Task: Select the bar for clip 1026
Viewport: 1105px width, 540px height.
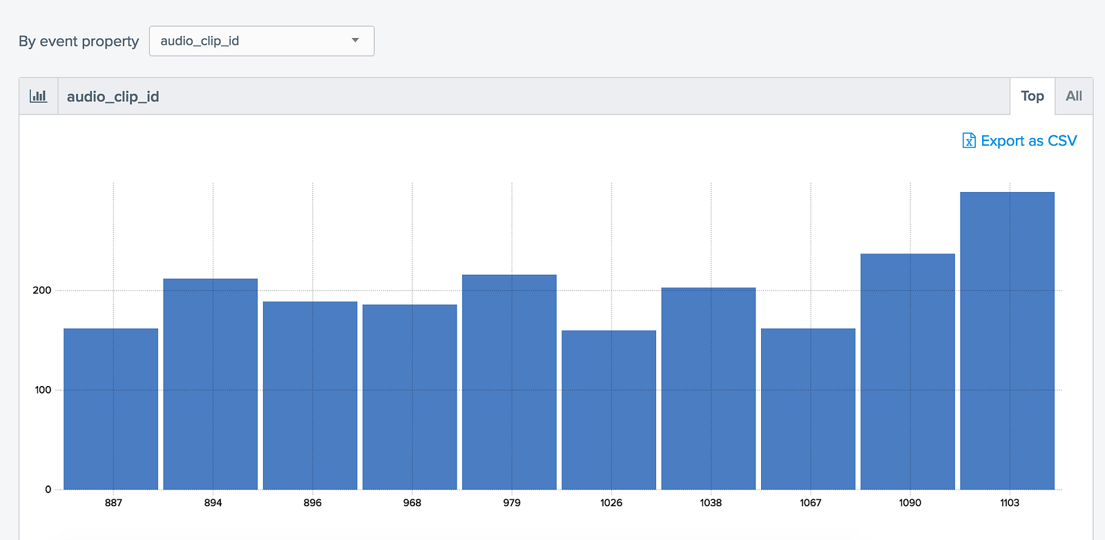Action: [x=609, y=410]
